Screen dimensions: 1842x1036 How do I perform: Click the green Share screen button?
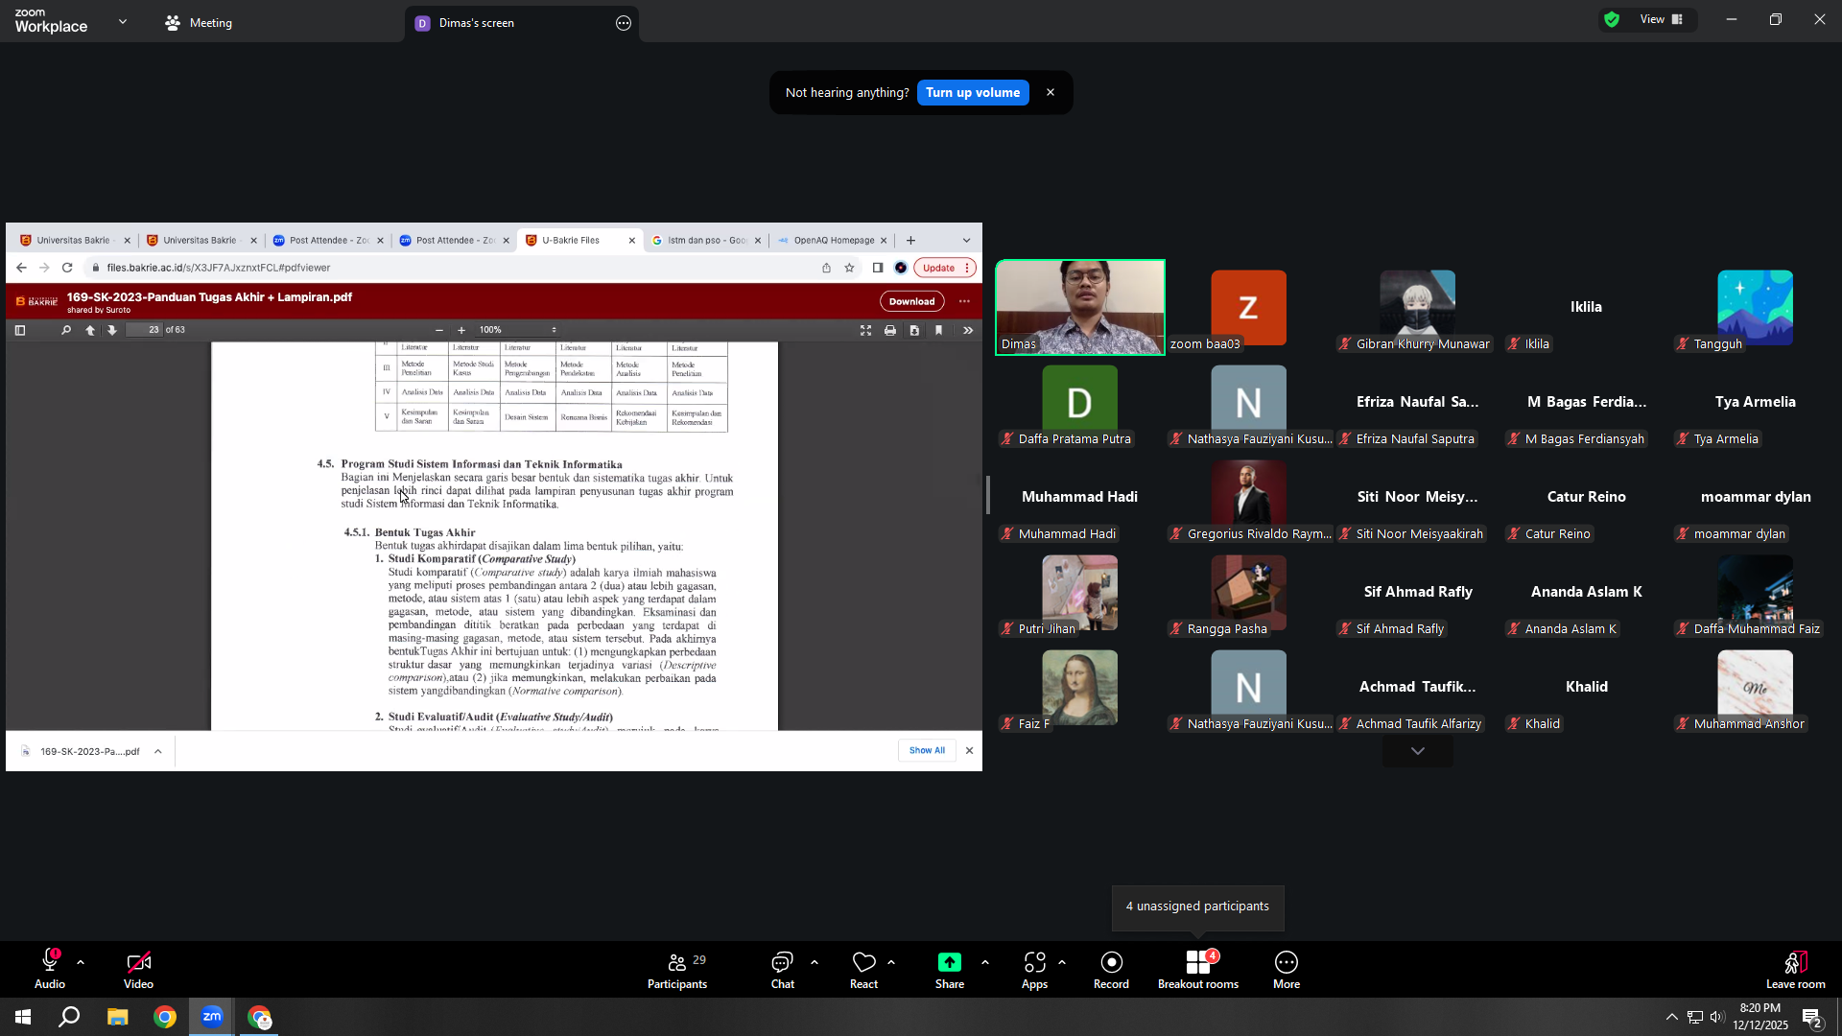click(x=950, y=969)
